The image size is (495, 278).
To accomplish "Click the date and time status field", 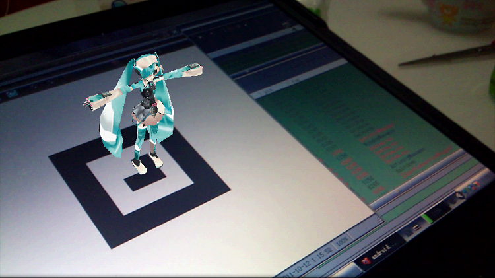I will (308, 260).
